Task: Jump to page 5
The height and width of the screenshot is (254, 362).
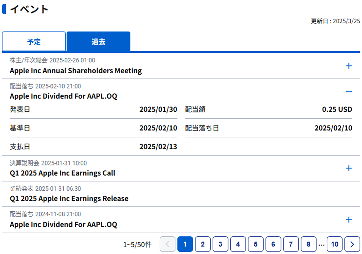Action: pos(256,244)
